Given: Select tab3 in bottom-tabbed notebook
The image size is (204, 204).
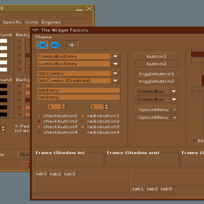Looking at the screenshot, I should 166,189.
